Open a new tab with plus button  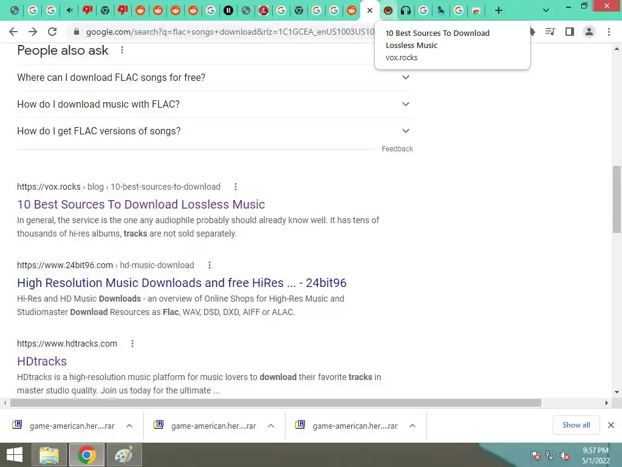(499, 11)
